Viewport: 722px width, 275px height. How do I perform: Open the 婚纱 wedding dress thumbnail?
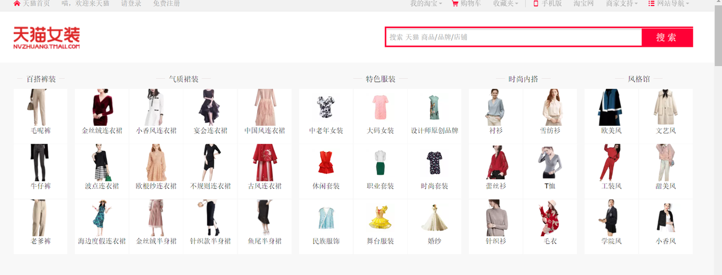pos(434,218)
